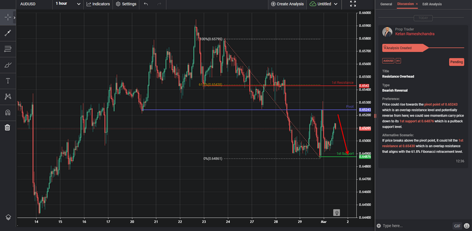Click the H1 timeframe tag
This screenshot has width=472, height=231.
point(398,61)
